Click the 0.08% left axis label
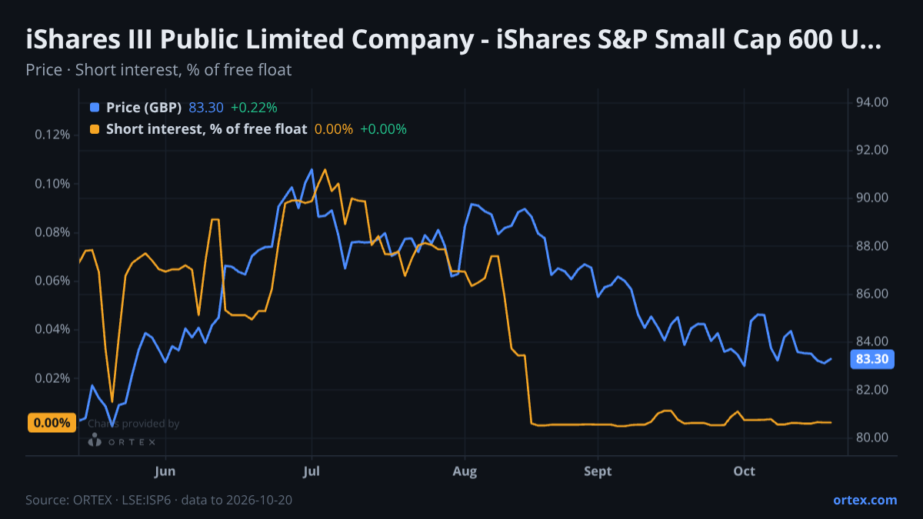923x519 pixels. pyautogui.click(x=52, y=232)
